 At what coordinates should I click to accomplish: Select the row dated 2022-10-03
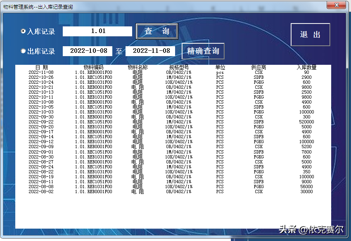(x=173, y=112)
